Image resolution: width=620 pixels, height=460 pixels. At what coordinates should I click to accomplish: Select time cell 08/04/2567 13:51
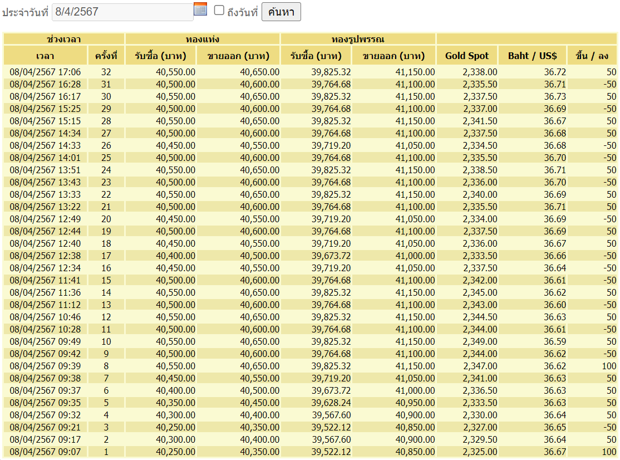point(45,170)
